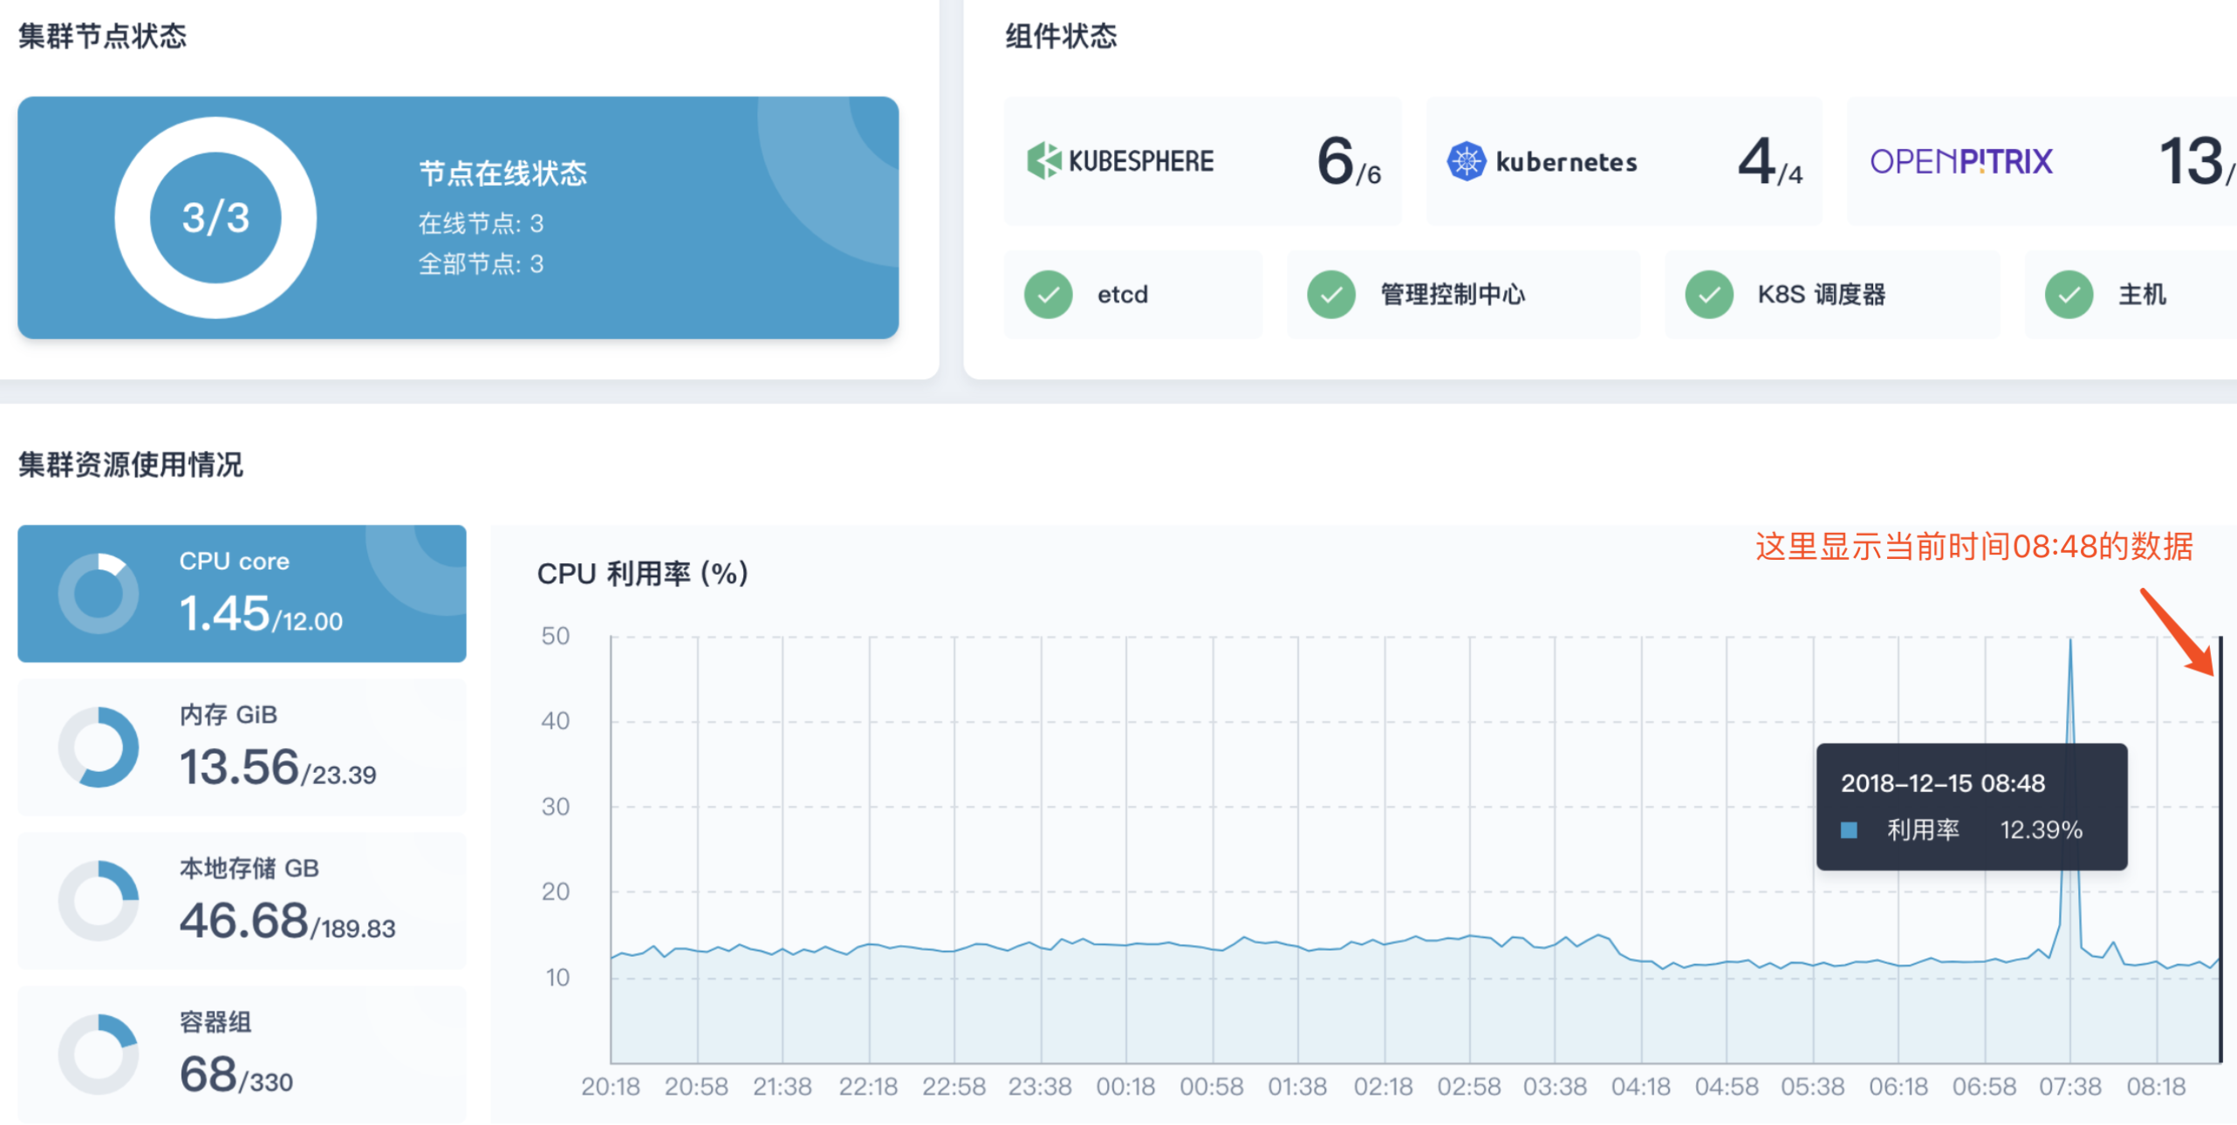Screen dimensions: 2237x1125
Task: Open the kubernetes 4/4 component card
Action: (x=1624, y=161)
